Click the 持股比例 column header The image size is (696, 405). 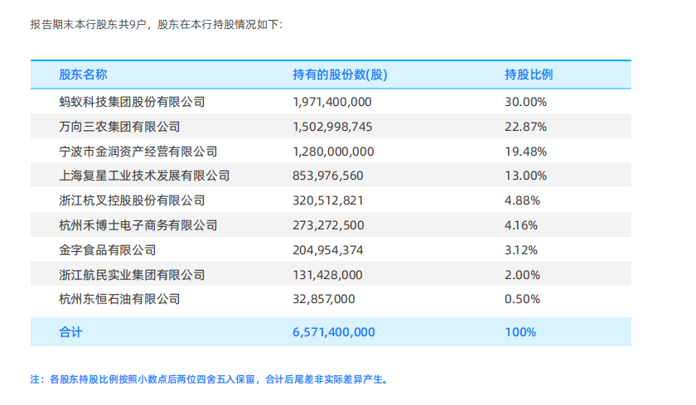pyautogui.click(x=529, y=75)
